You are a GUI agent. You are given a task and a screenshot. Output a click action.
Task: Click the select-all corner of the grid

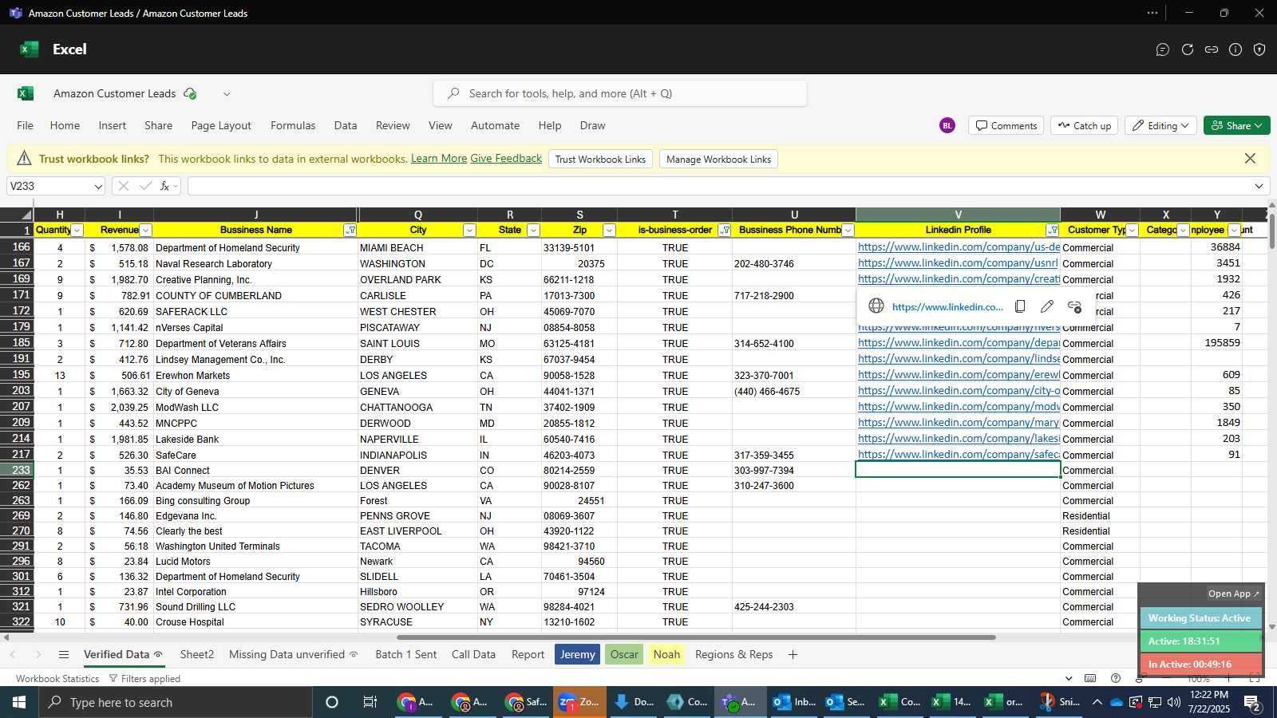coord(17,215)
